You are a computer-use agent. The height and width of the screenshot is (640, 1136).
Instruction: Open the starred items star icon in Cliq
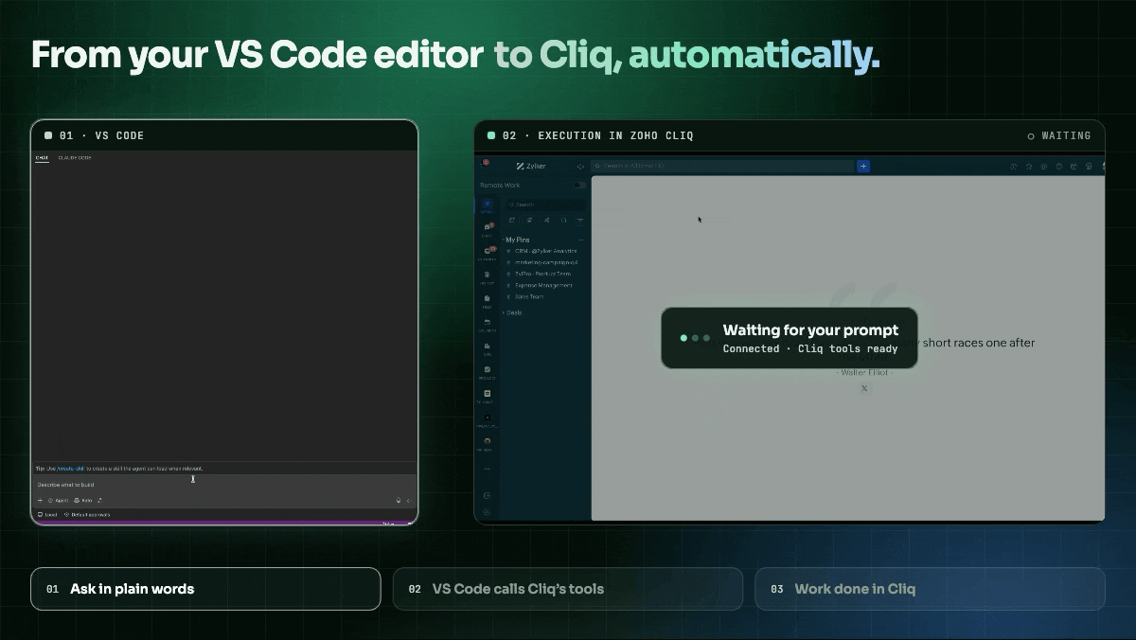1029,166
